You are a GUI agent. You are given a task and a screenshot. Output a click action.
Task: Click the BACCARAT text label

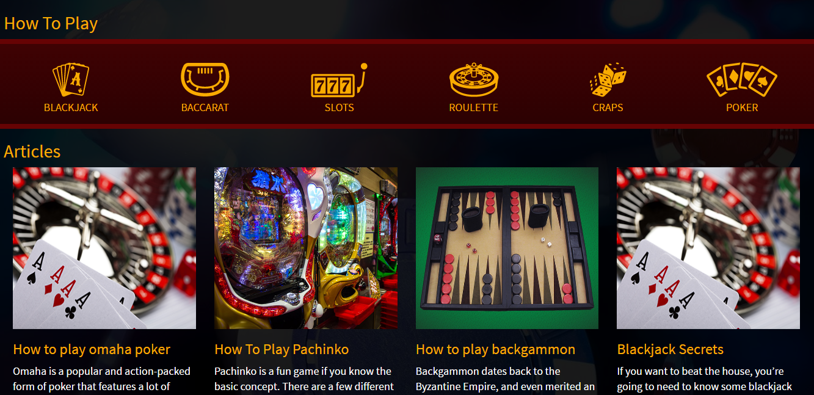205,107
